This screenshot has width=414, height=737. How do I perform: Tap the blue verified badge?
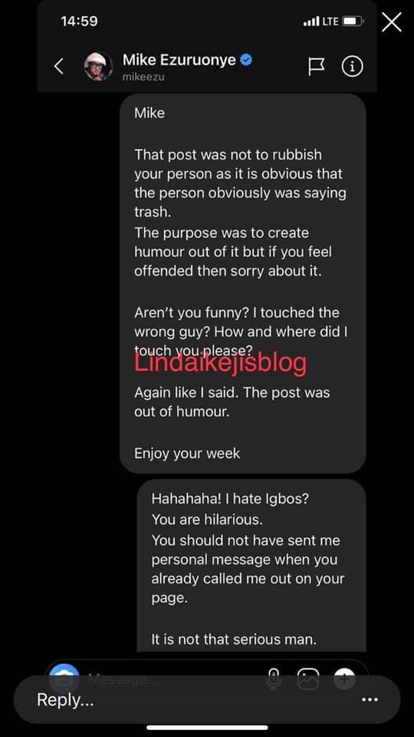(x=246, y=60)
